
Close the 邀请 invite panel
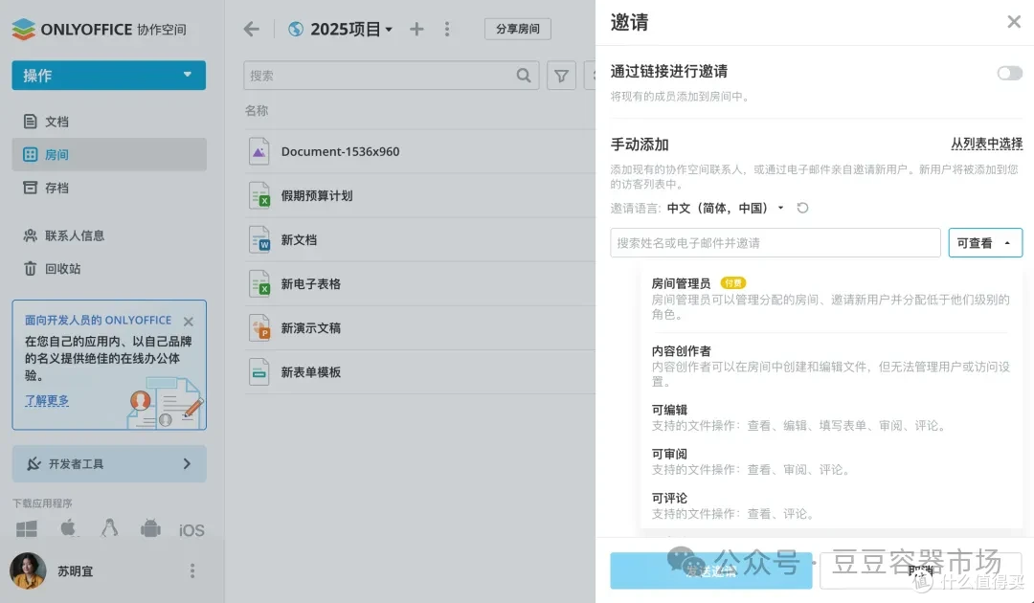point(1014,22)
